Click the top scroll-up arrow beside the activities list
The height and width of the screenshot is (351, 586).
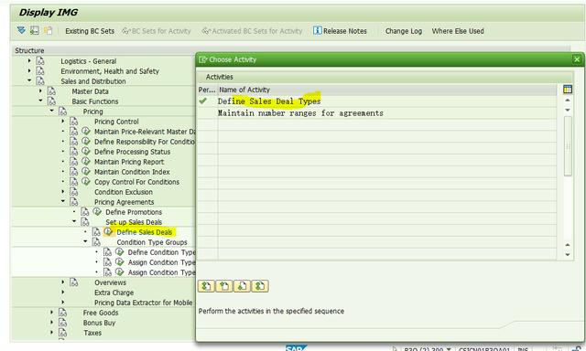click(x=568, y=100)
